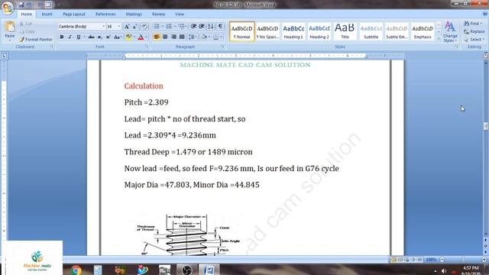Toggle Show/Hide paragraph marks

(220, 27)
